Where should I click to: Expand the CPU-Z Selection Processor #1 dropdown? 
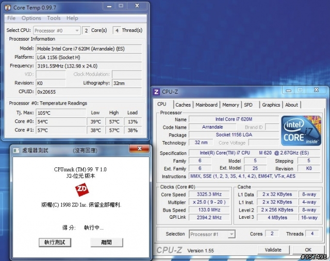coord(212,234)
